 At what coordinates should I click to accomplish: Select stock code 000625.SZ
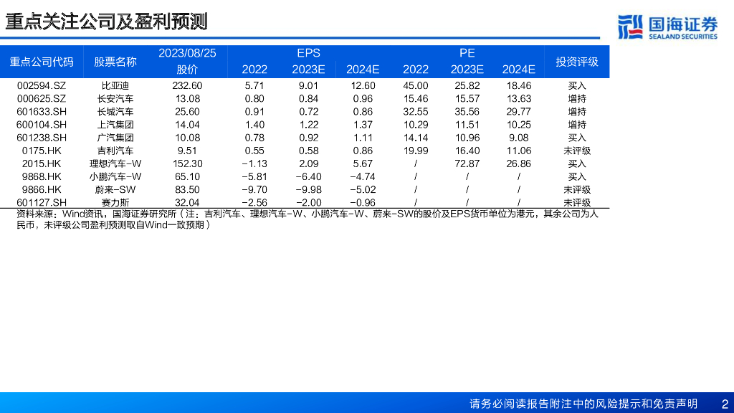point(42,99)
